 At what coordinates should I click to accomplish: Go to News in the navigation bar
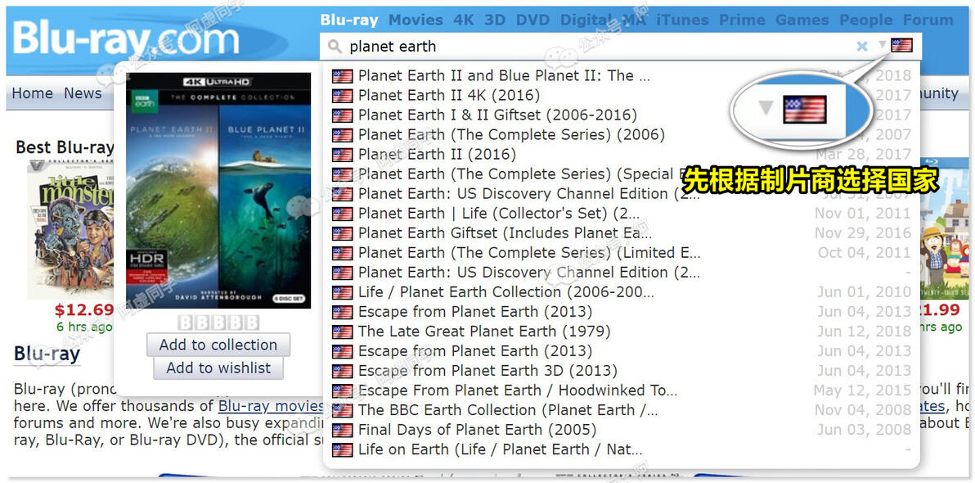[83, 93]
